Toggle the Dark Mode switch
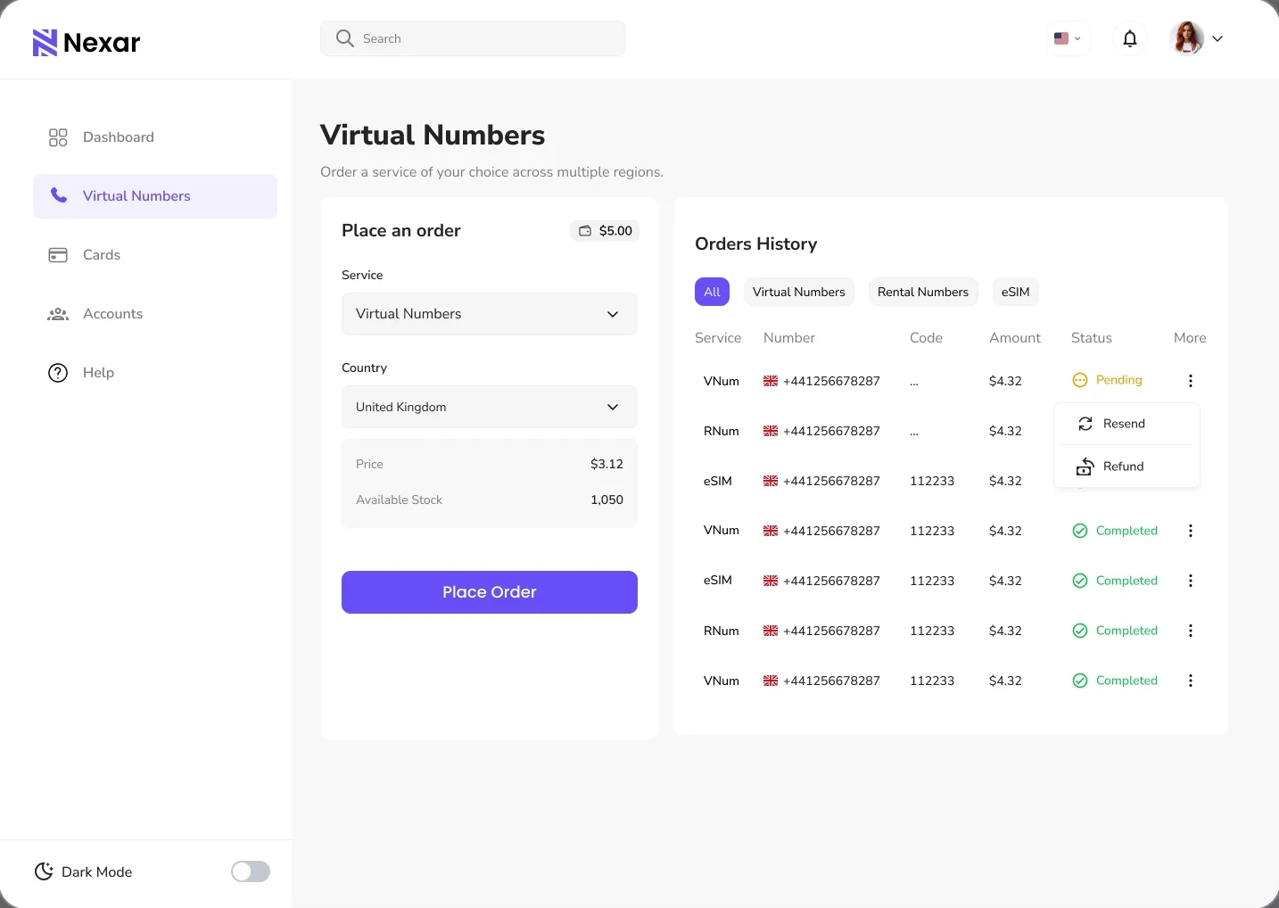The height and width of the screenshot is (908, 1279). (x=251, y=871)
